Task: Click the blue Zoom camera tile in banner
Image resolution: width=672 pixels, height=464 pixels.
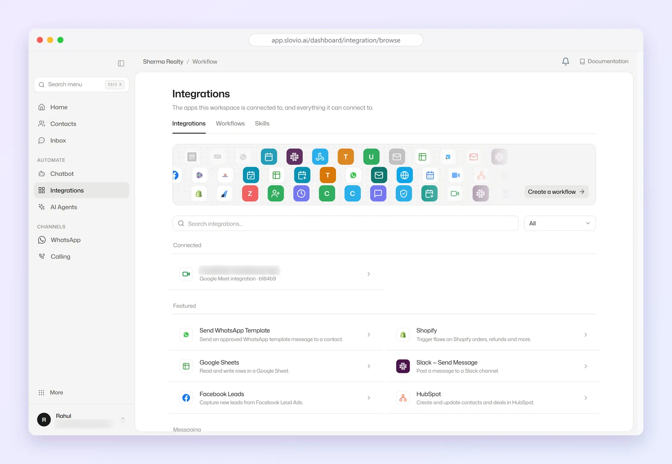Action: [456, 175]
